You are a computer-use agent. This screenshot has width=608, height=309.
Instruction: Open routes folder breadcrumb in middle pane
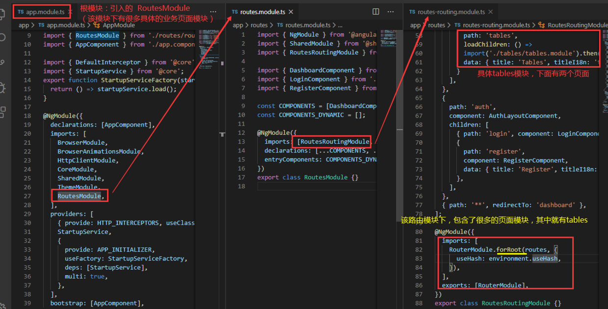click(259, 25)
